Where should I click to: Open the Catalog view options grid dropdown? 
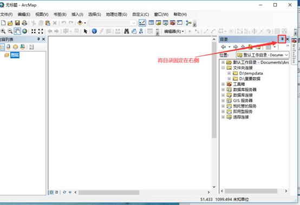coord(275,47)
